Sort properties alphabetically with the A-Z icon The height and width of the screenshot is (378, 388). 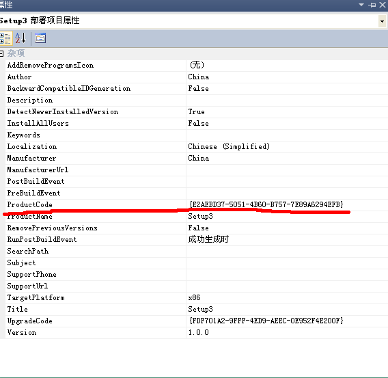20,38
